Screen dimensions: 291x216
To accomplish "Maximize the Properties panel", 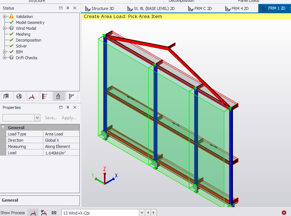I will coord(61,107).
